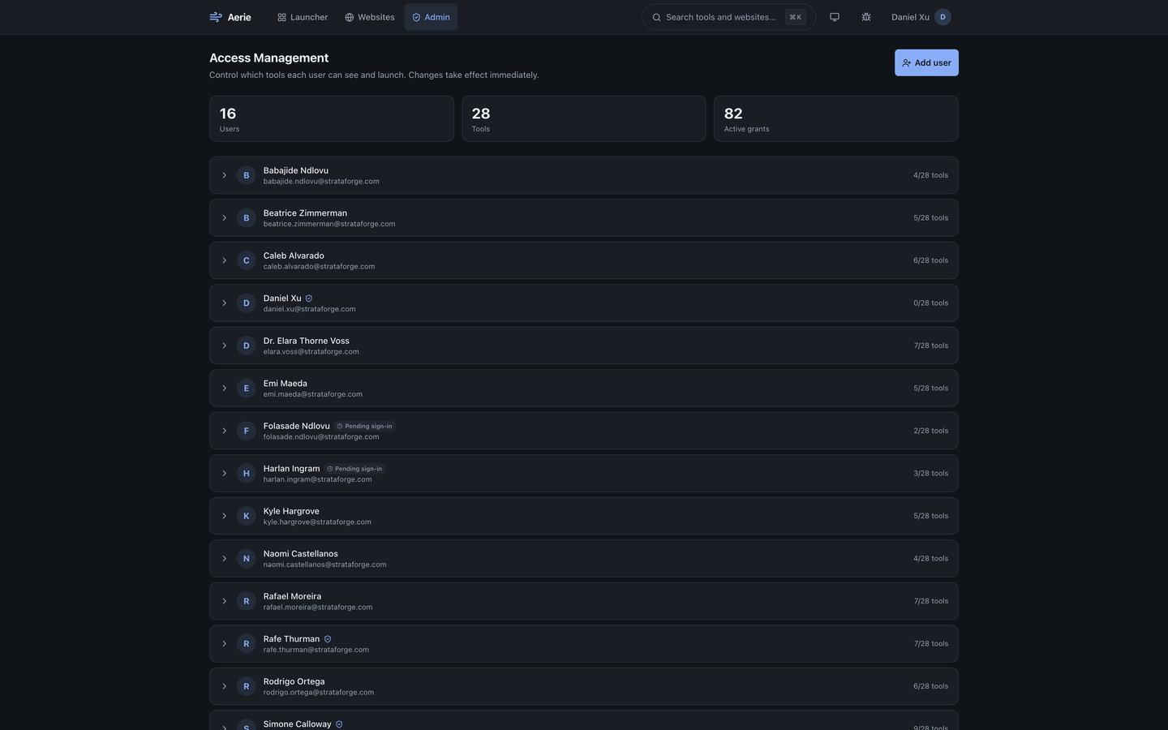
Task: Switch to the Websites tab
Action: tap(370, 17)
